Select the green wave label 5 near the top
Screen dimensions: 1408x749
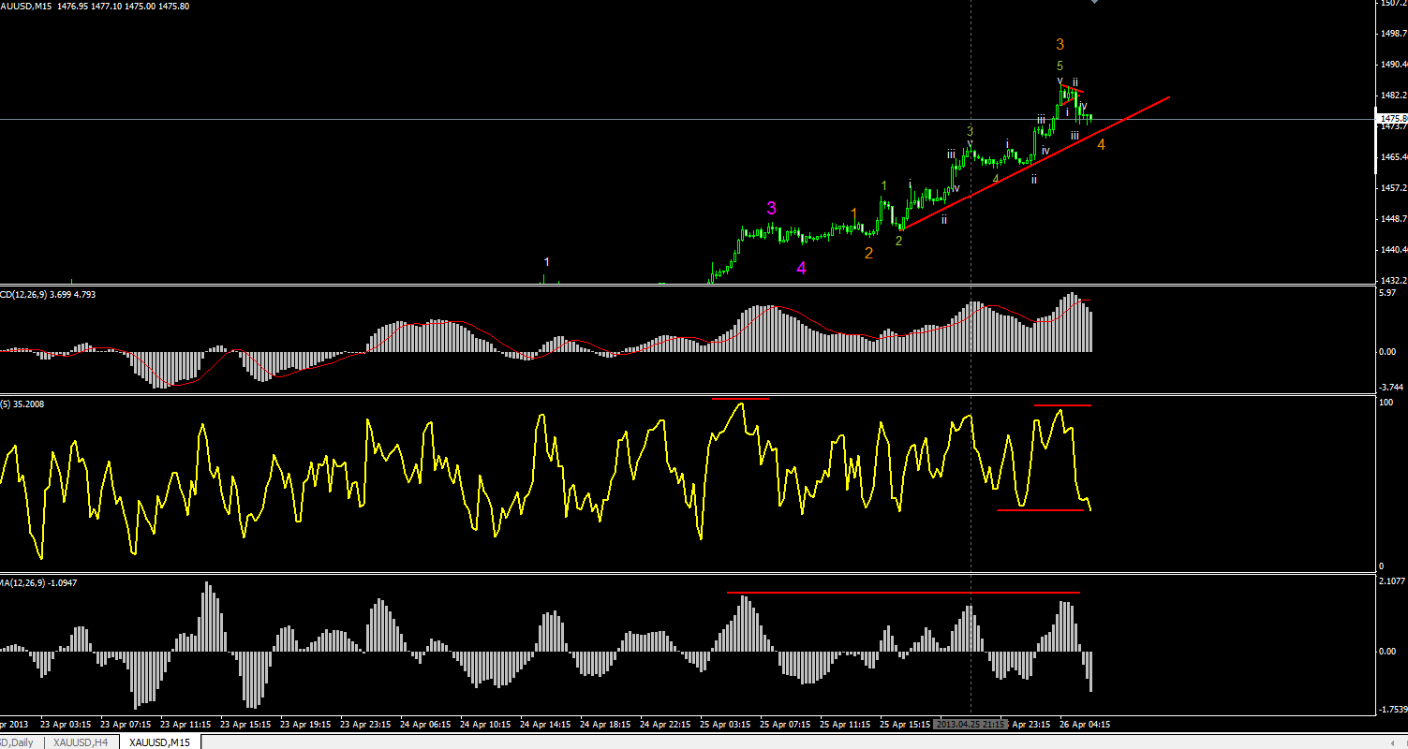tap(1060, 66)
